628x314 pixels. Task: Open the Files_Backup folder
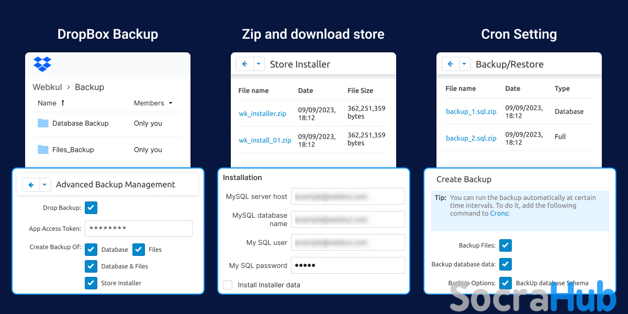coord(73,150)
